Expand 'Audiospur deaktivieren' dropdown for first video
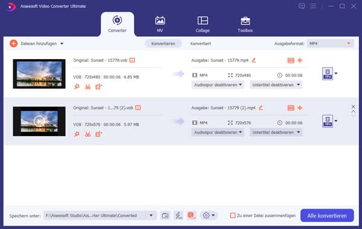Screen dimensions: 362x229 [x=218, y=85]
